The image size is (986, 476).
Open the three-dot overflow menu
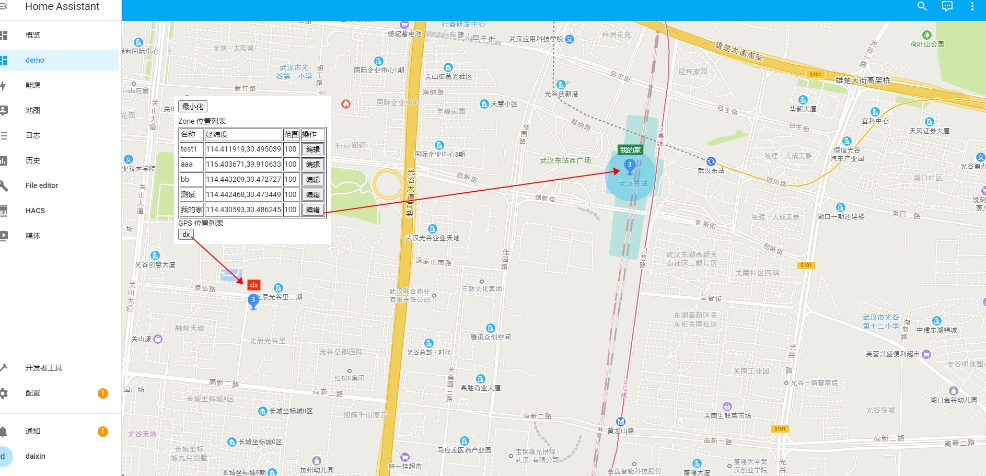click(x=972, y=6)
